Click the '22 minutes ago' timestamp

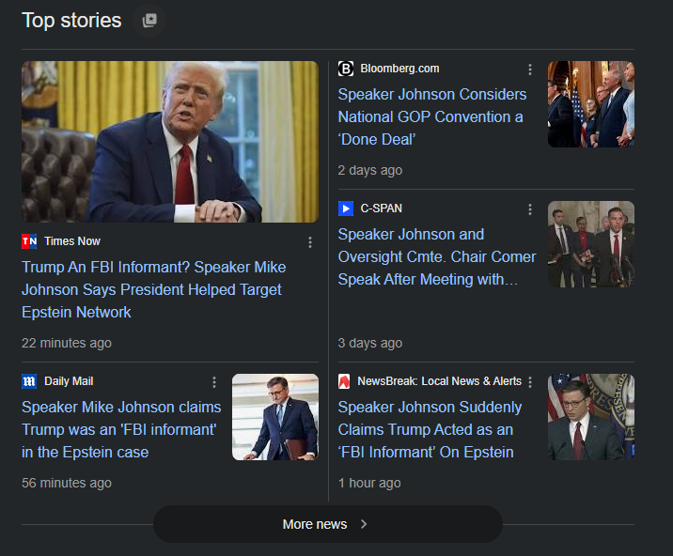[67, 343]
